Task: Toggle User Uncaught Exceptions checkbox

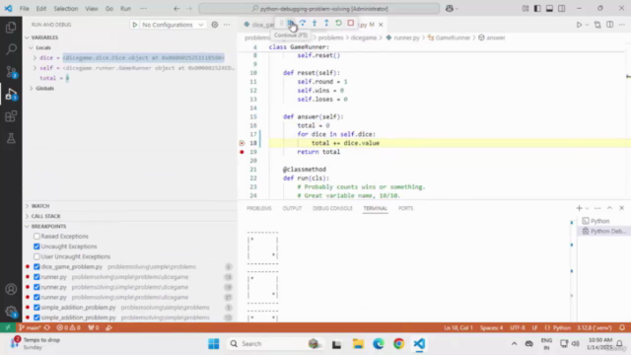Action: click(x=36, y=256)
